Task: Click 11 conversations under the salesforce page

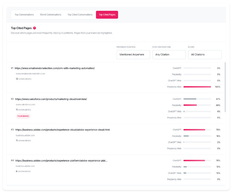Action: 23,110
